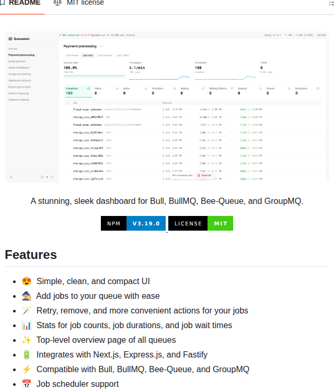Click the sparkles emoji next to Top-level overview
The height and width of the screenshot is (390, 334).
(x=27, y=340)
